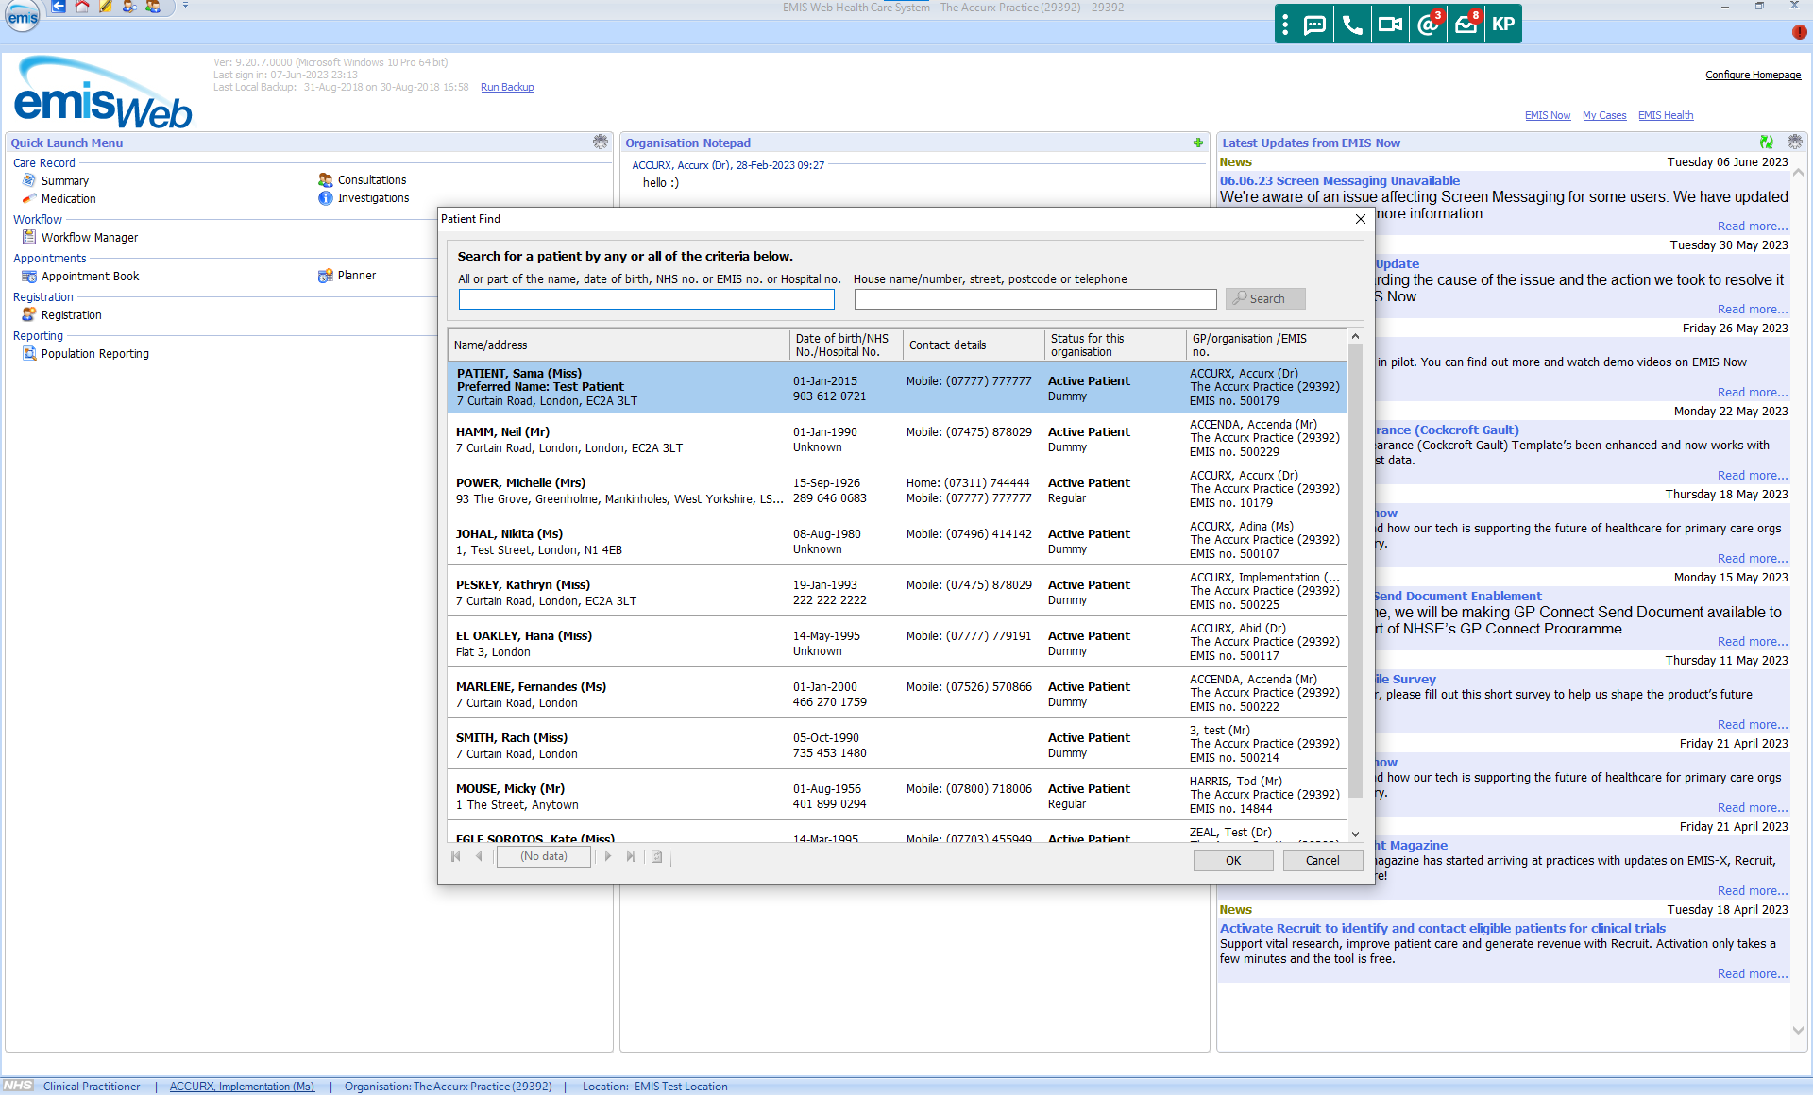
Task: Close the Patient Find dialog
Action: click(x=1361, y=219)
